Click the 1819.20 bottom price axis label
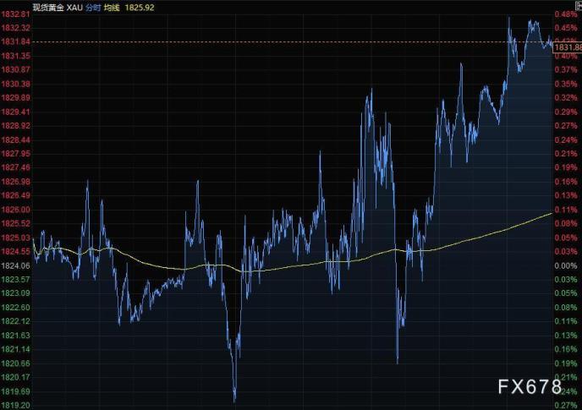This screenshot has width=582, height=410. pyautogui.click(x=14, y=406)
